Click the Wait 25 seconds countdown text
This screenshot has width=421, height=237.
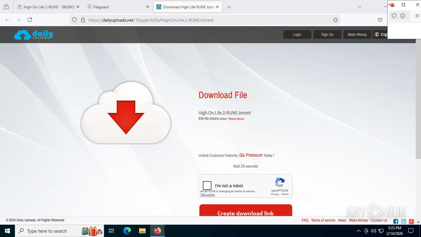pyautogui.click(x=245, y=166)
